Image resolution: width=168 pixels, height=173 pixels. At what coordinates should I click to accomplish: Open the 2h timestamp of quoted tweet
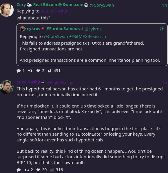162,29
